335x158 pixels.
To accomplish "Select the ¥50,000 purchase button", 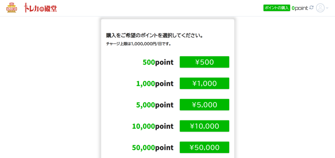I will [x=204, y=147].
